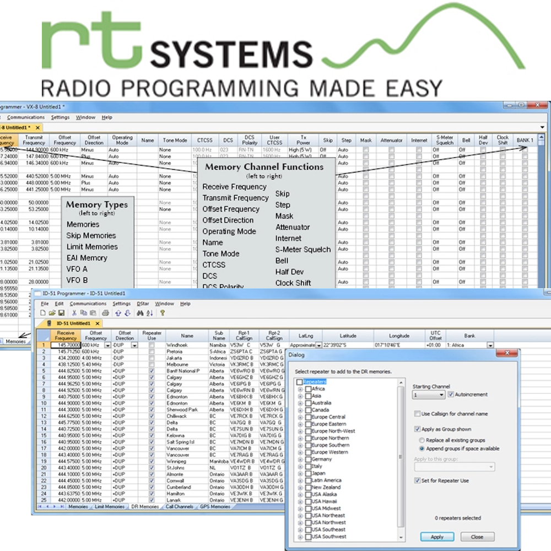Screen dimensions: 551x551
Task: Open the Find tool using the binoculars icon
Action: click(139, 312)
